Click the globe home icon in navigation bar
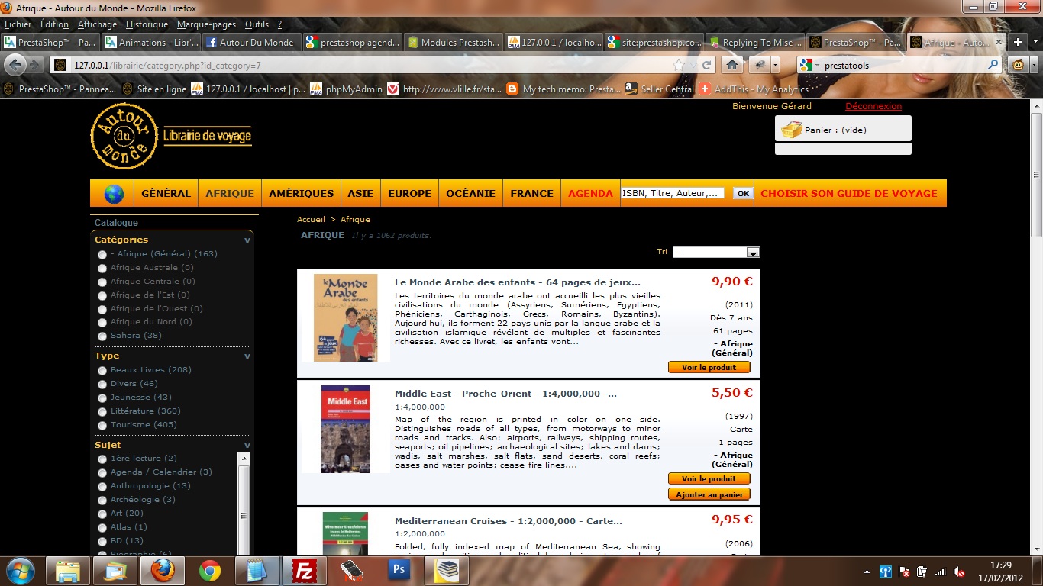Screen dimensions: 1043x586 pyautogui.click(x=113, y=194)
